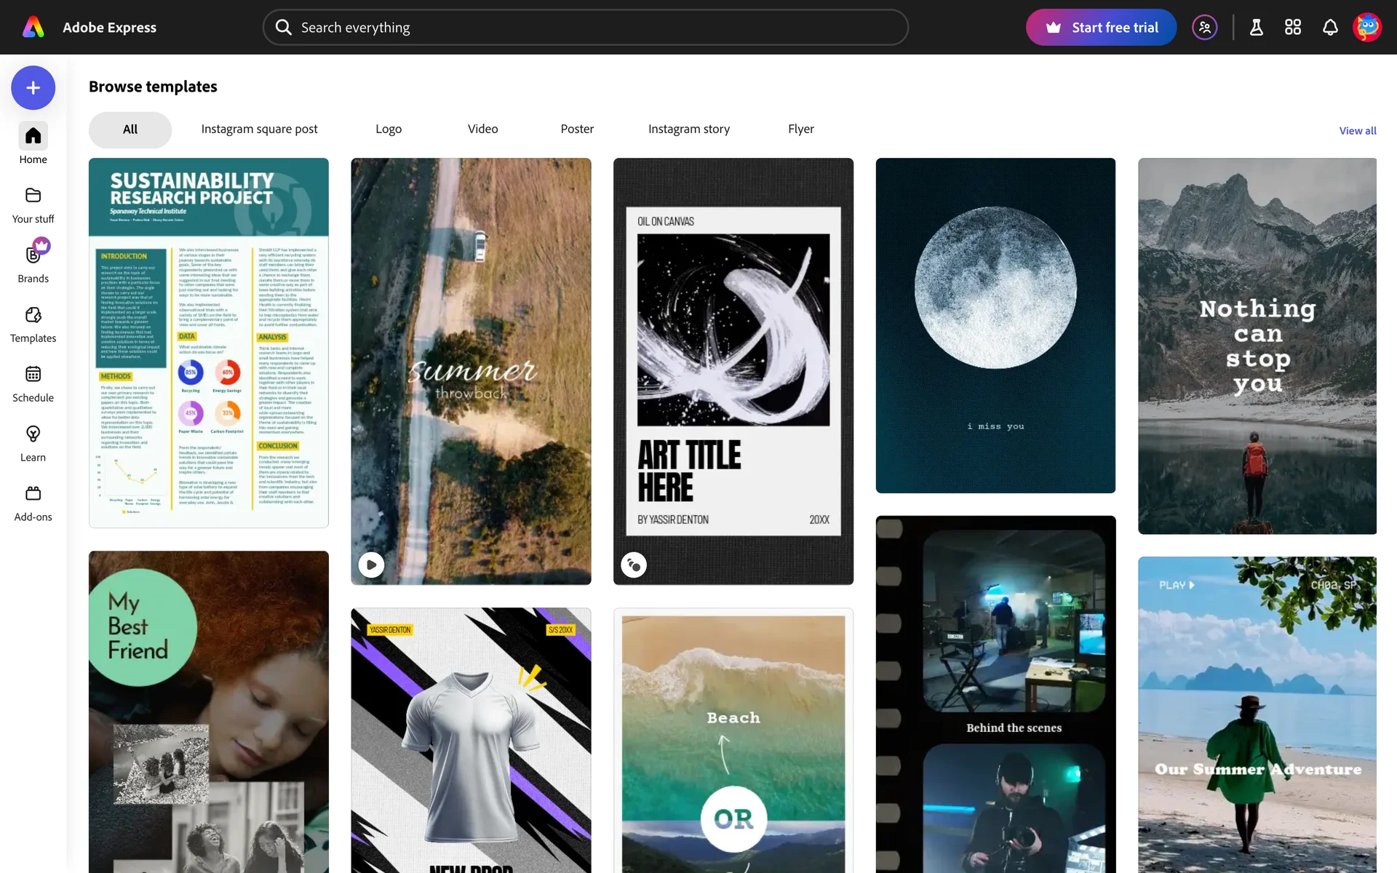Open Add-ons in the sidebar

tap(33, 503)
